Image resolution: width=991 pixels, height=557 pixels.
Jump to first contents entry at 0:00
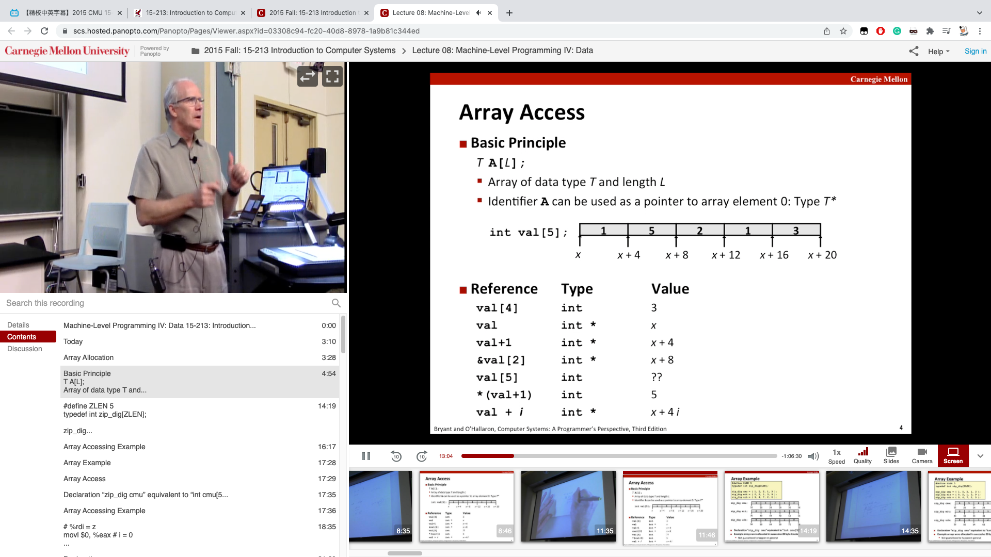200,325
